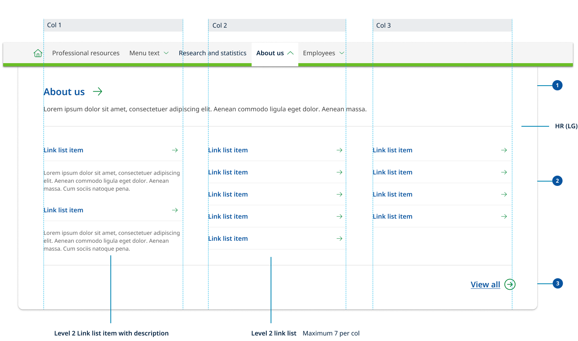Click arrow of third column 3 link item

[504, 195]
